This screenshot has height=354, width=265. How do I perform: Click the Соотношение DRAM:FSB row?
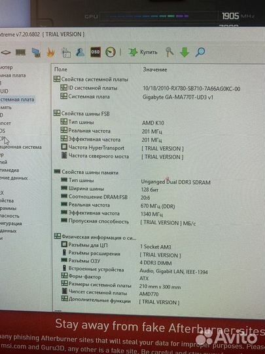(x=105, y=197)
